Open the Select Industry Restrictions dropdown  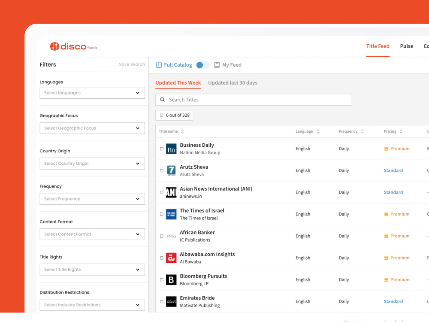tap(92, 305)
